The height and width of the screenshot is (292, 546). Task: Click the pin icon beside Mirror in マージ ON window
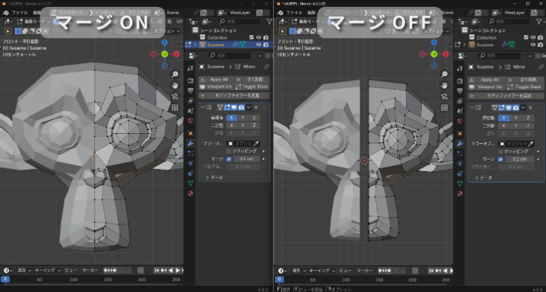tap(265, 66)
